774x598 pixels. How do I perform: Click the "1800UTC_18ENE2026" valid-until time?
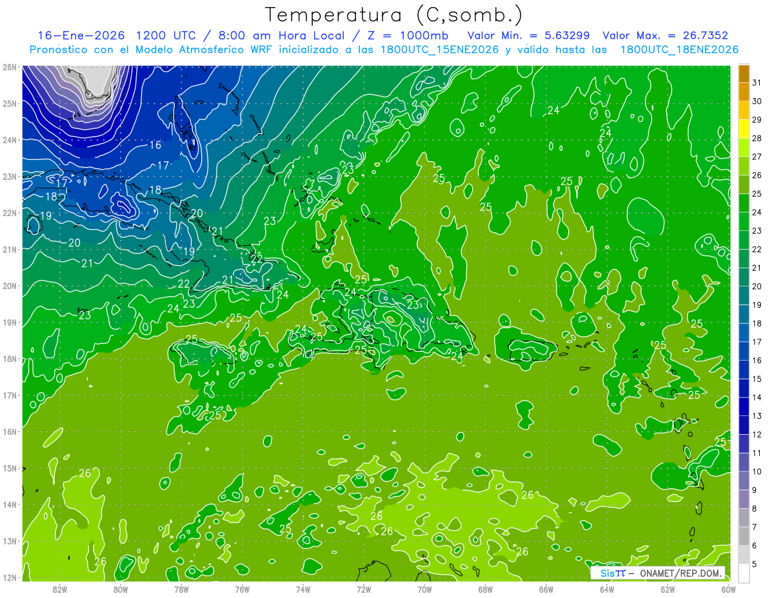[x=679, y=50]
